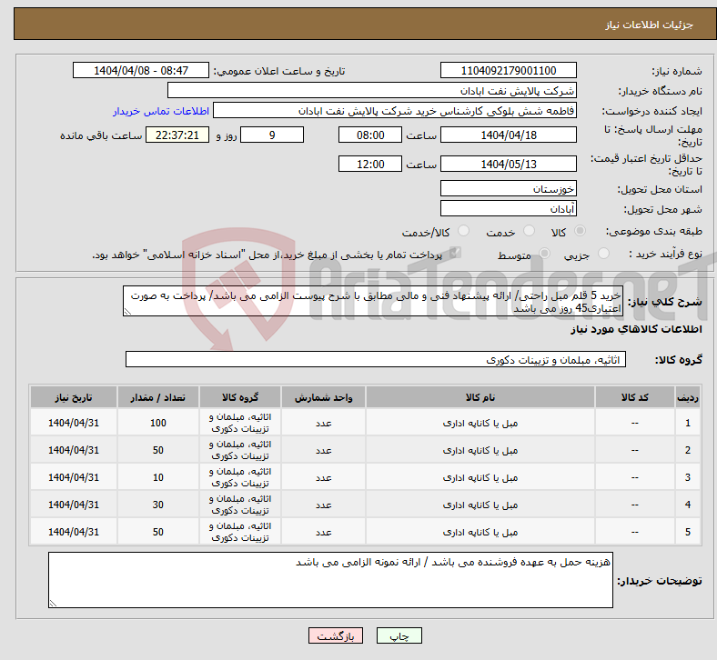717x660 pixels.
Task: Click the announcement date and time field
Action: point(141,70)
